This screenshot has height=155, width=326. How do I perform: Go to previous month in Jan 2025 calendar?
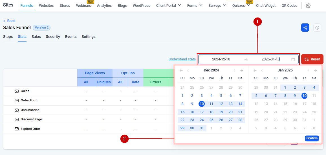tap(262, 70)
